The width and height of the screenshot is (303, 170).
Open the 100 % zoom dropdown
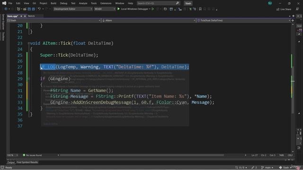12,155
